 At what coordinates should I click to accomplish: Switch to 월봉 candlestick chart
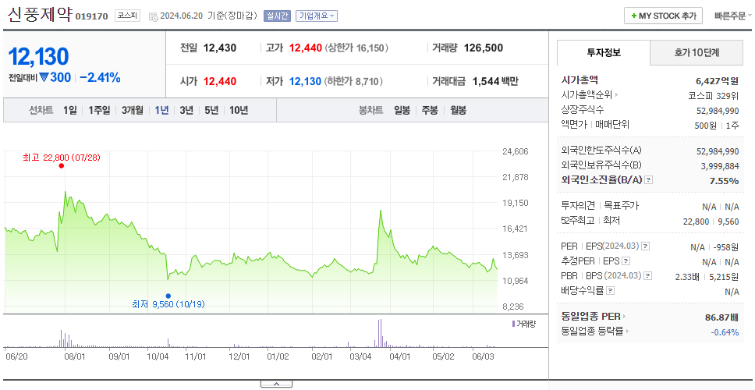click(x=458, y=110)
